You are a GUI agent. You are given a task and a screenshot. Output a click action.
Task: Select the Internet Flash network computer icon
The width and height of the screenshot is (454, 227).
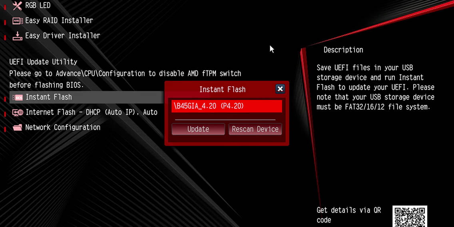(18, 113)
